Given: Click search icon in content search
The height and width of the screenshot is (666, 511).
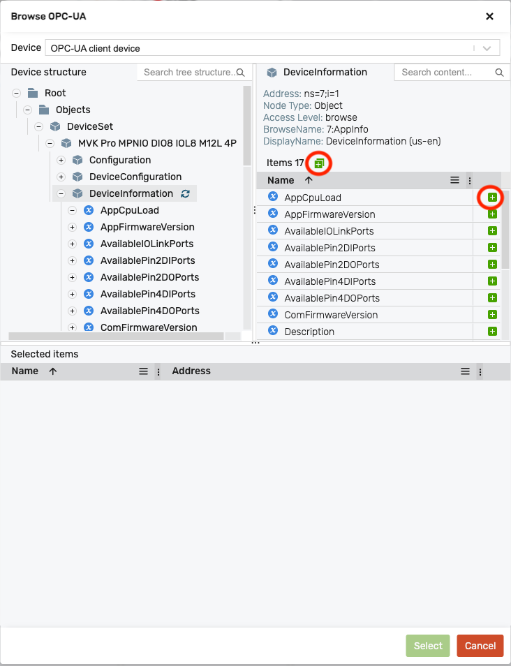Looking at the screenshot, I should 500,73.
